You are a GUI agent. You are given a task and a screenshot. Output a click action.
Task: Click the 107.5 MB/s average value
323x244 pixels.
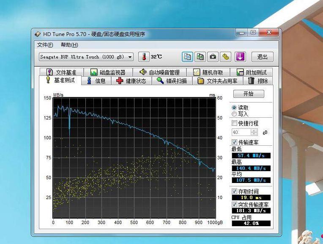tap(251, 180)
